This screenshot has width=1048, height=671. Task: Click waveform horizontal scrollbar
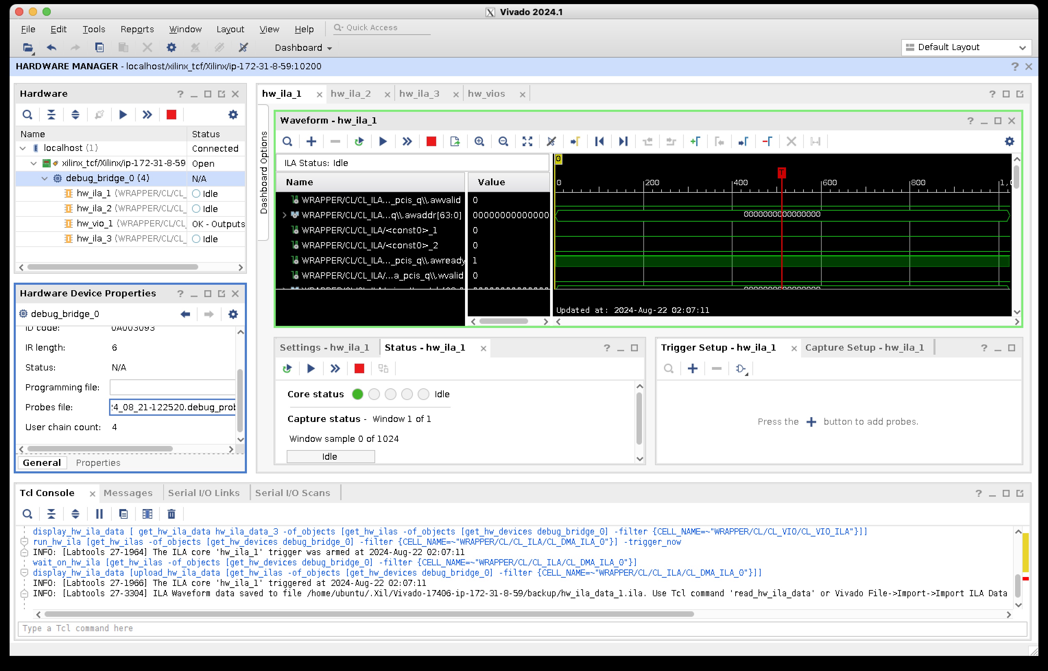pos(787,321)
